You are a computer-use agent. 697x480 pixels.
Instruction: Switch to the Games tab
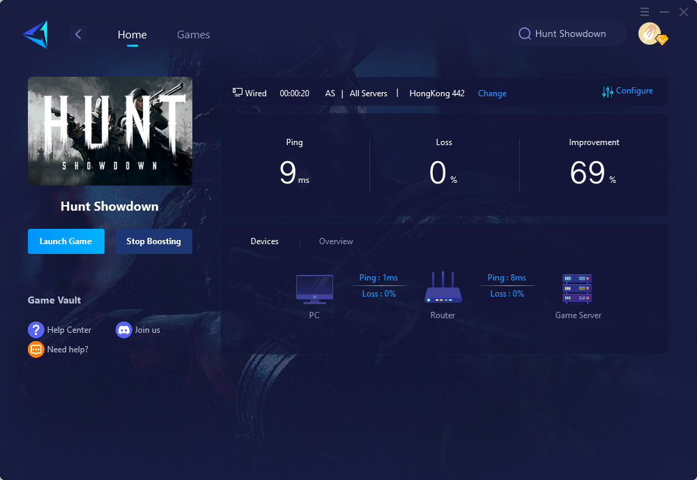point(193,35)
